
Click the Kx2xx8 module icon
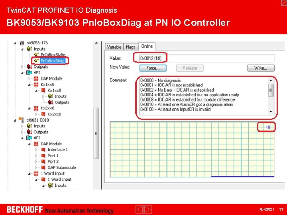click(x=36, y=108)
